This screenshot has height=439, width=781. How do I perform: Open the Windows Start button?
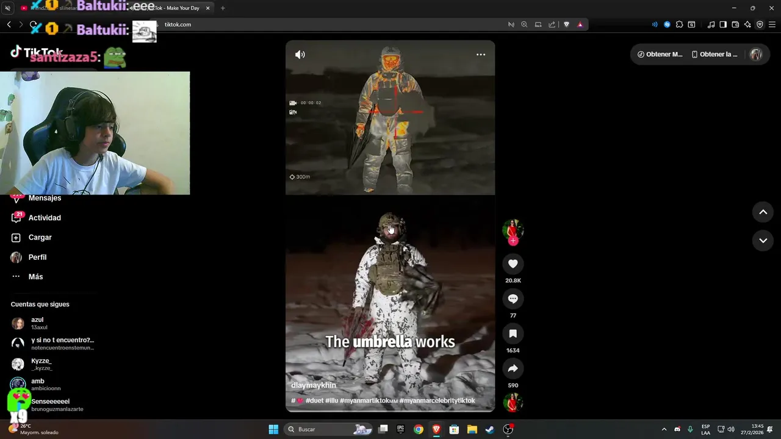click(x=273, y=429)
